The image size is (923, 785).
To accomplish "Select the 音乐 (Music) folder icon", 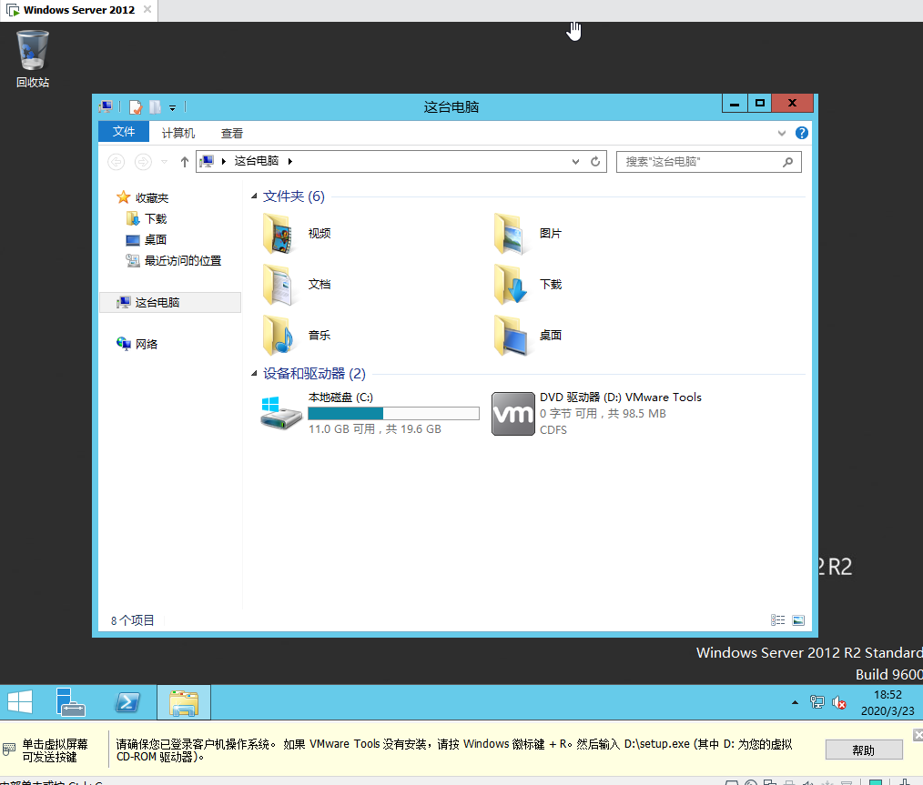I will [279, 336].
